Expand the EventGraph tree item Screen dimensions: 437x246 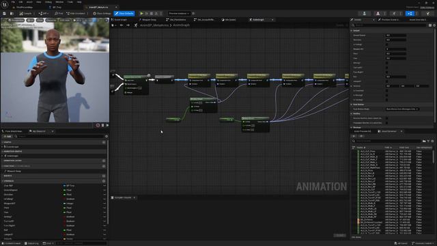click(x=2, y=147)
